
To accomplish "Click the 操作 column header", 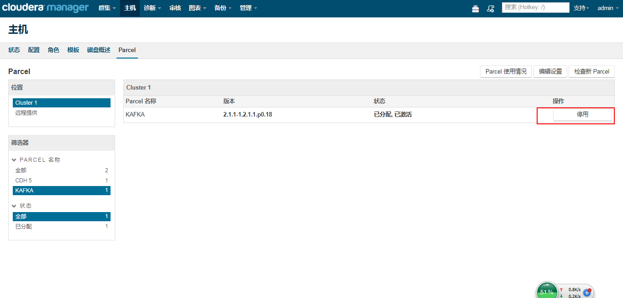I will [x=559, y=101].
